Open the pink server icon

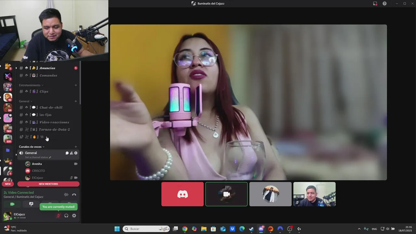tap(7, 118)
